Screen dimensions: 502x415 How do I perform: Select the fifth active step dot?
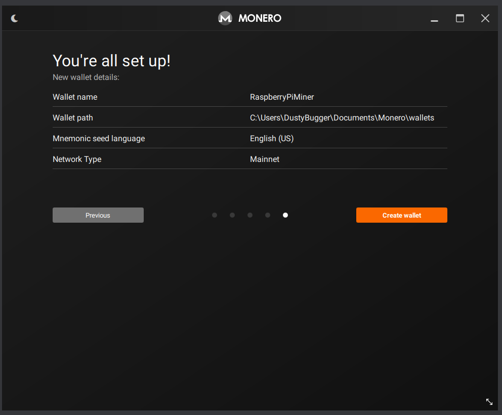(x=285, y=215)
